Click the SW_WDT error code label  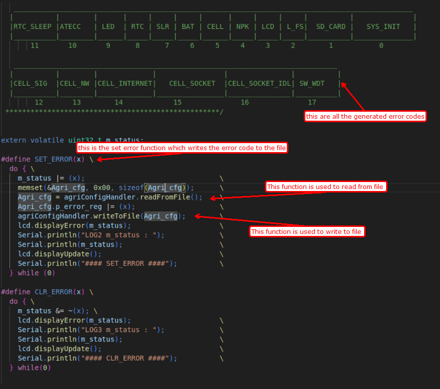click(x=311, y=83)
